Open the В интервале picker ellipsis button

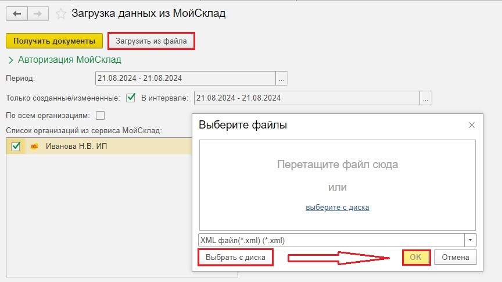[x=426, y=98]
